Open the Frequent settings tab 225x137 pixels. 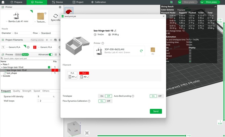tap(6, 91)
